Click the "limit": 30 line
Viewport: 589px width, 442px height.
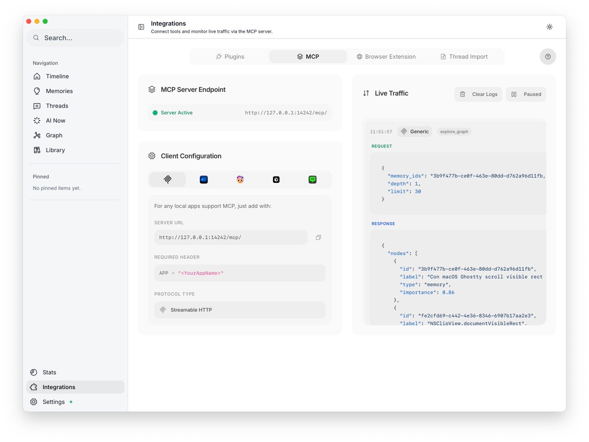click(404, 191)
